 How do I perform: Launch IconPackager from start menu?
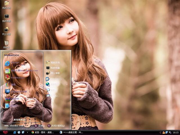click(15, 78)
